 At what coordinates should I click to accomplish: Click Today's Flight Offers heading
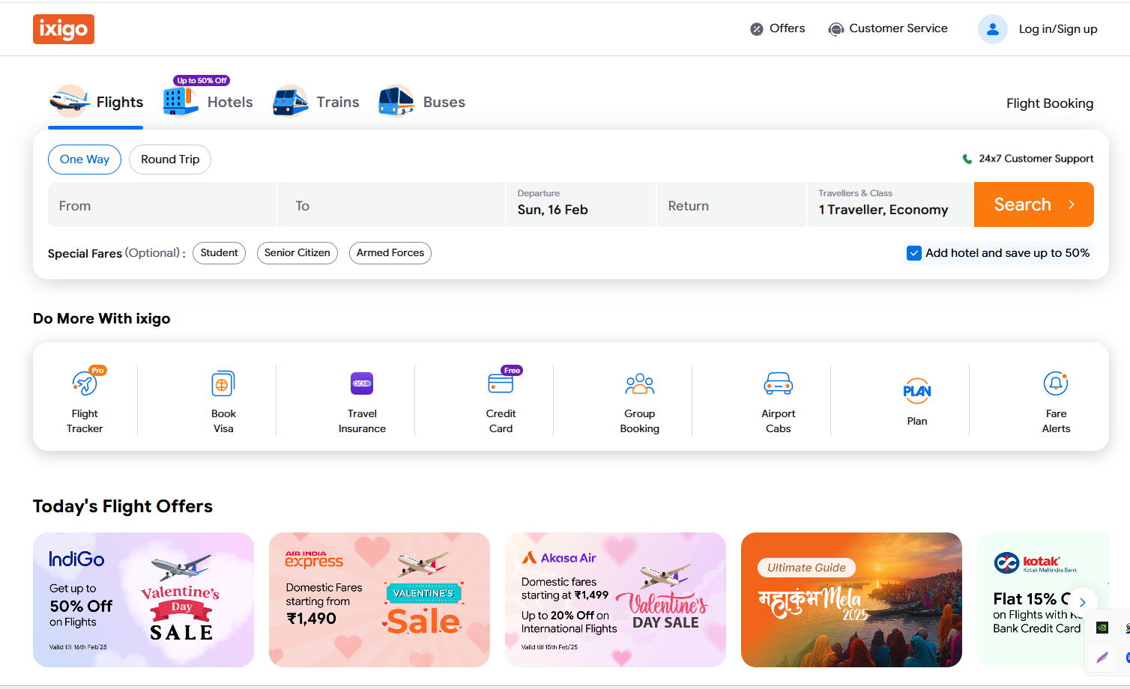(x=123, y=506)
